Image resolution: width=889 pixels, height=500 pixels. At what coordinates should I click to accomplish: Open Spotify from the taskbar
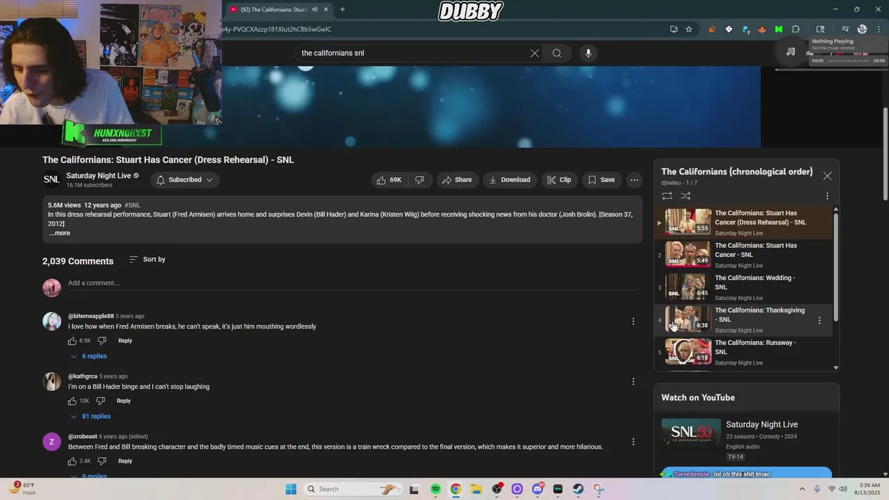435,489
